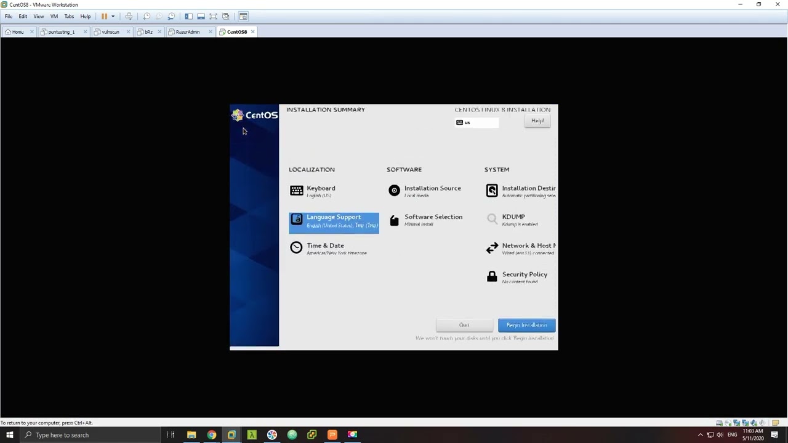Show hidden system tray icons
The image size is (788, 443).
click(700, 435)
